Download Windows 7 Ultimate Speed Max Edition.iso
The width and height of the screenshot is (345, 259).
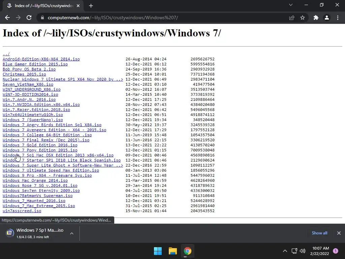coord(51,170)
